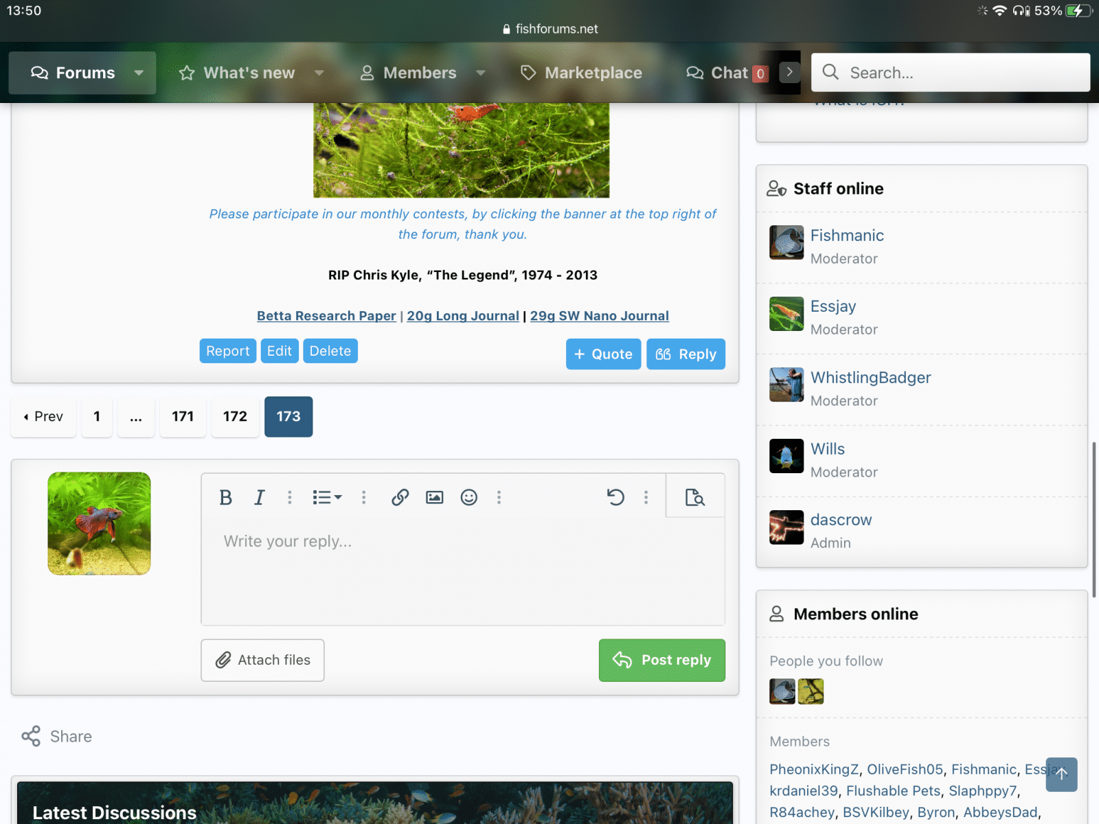This screenshot has height=824, width=1099.
Task: Open the Marketplace tab
Action: (x=581, y=73)
